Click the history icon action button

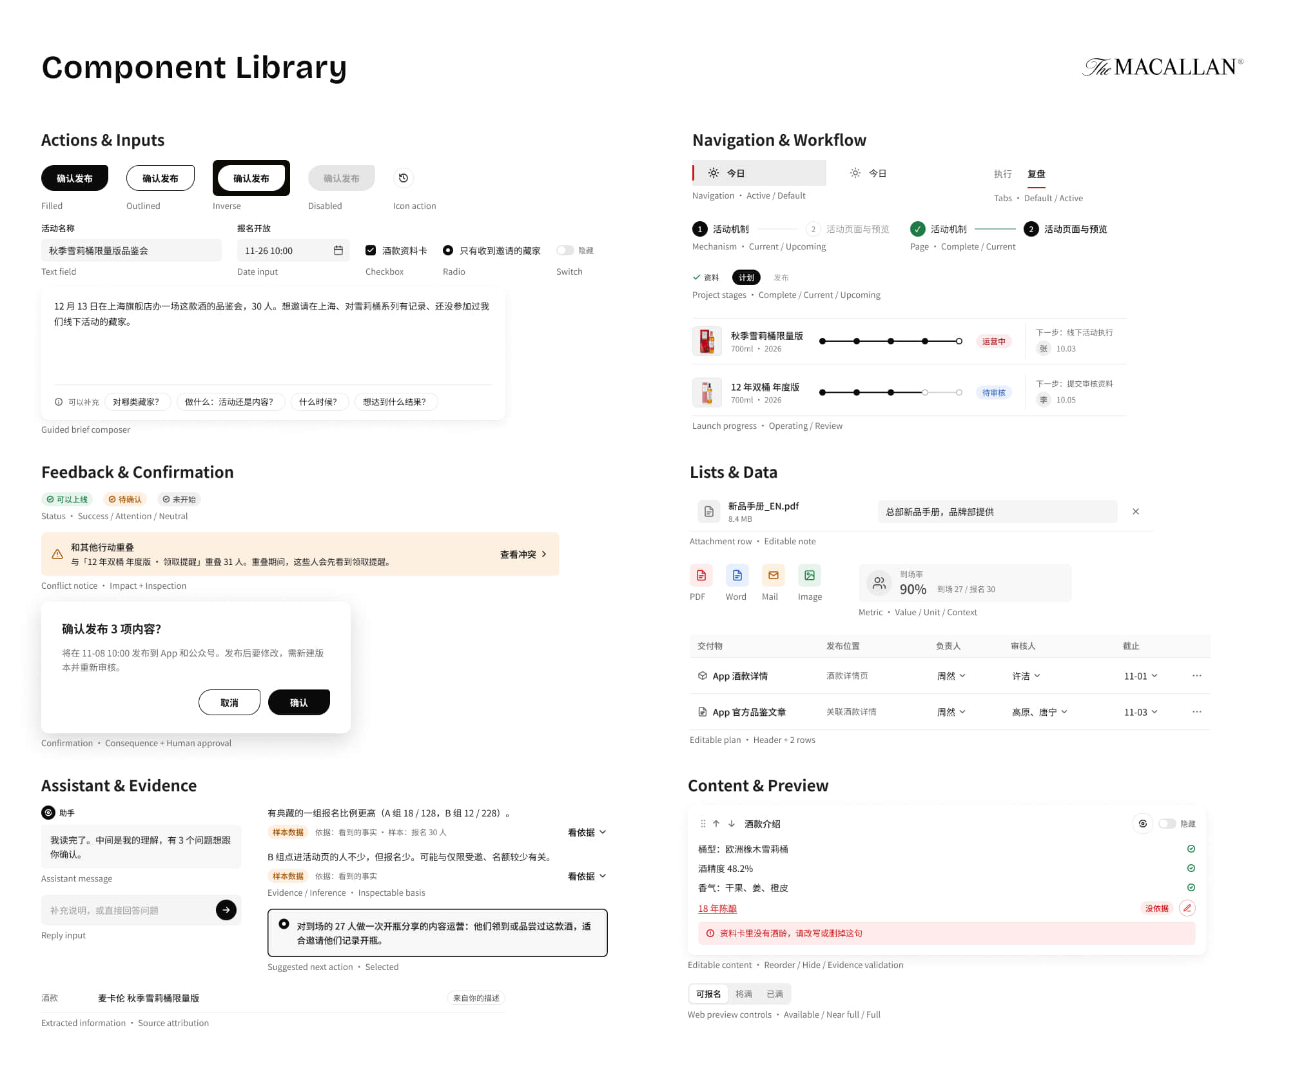click(x=404, y=178)
